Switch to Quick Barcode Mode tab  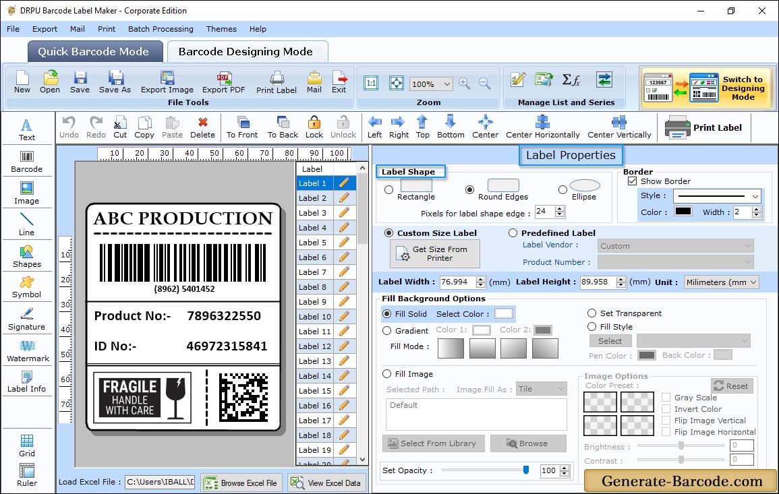click(95, 52)
